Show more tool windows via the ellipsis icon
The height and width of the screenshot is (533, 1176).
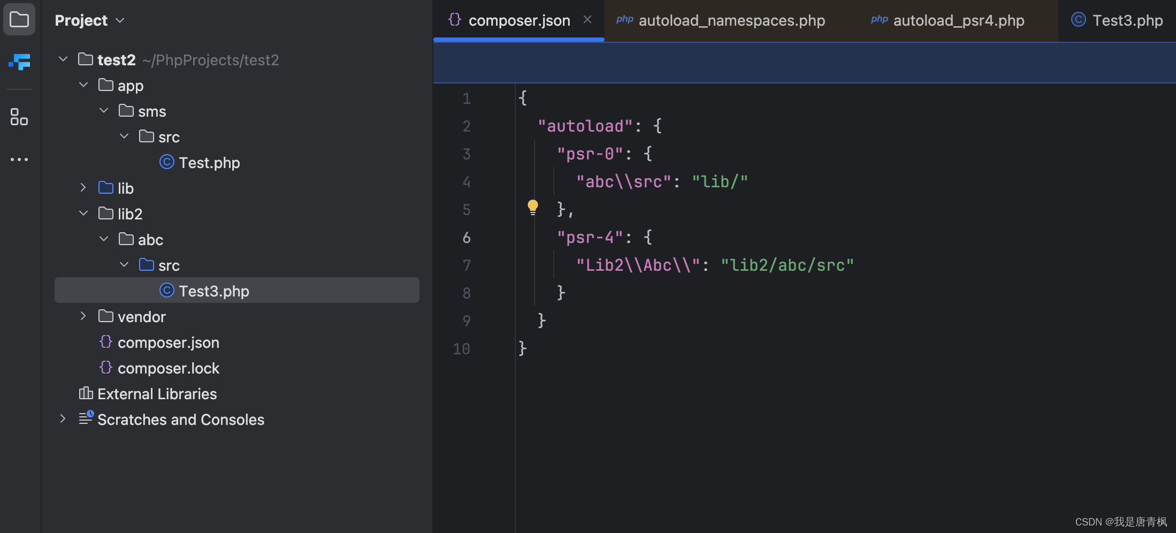(x=19, y=159)
